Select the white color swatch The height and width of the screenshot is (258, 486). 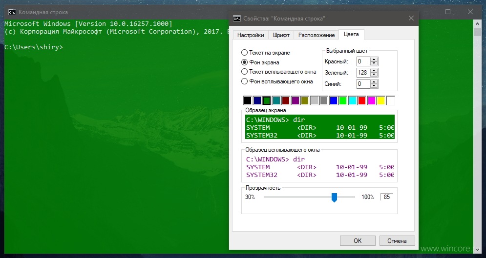(x=391, y=100)
